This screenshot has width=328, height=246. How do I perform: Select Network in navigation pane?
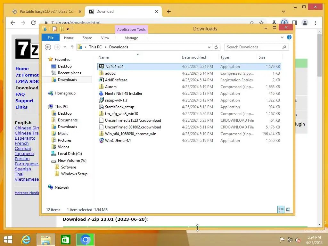pos(62,187)
